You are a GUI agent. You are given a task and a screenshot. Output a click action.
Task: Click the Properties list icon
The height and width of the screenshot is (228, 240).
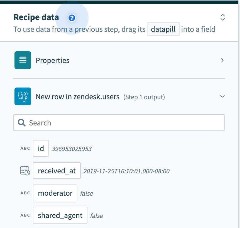click(x=23, y=60)
